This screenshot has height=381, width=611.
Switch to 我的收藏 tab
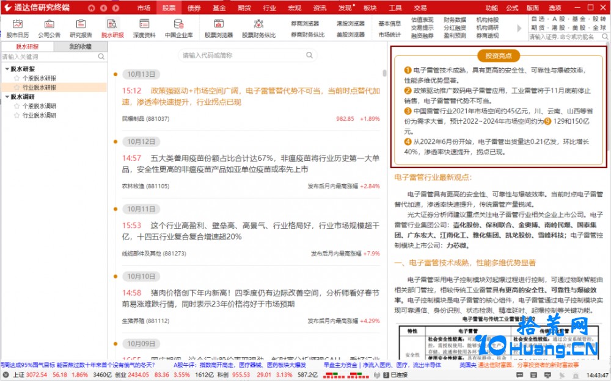pyautogui.click(x=80, y=47)
